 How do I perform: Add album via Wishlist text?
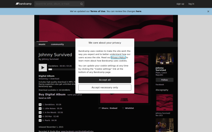coord(129,108)
